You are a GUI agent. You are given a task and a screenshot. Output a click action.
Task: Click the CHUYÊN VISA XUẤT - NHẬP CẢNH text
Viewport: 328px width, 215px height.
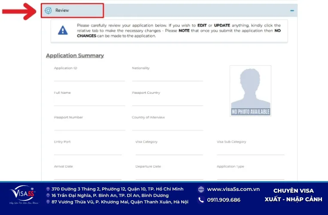293,195
